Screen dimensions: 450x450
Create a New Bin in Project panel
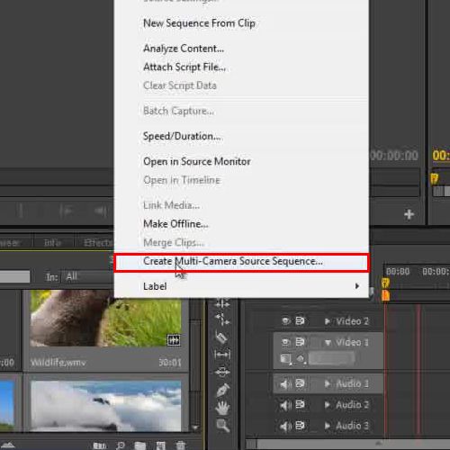tap(140, 445)
